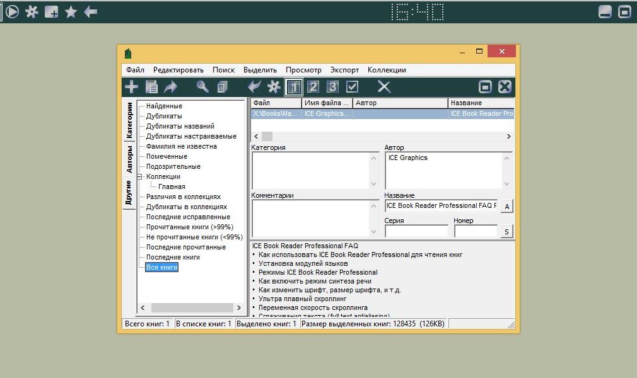Select Дубликаты настраиваемые tree item
The image size is (637, 378).
click(x=191, y=137)
